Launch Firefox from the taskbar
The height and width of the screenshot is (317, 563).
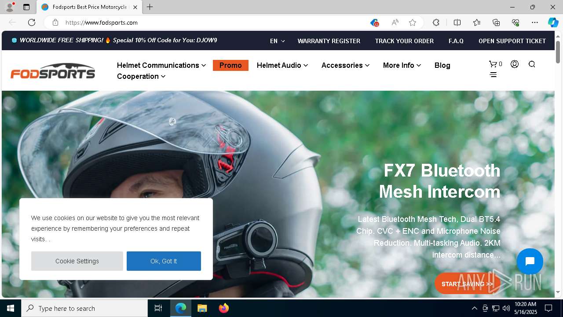224,308
